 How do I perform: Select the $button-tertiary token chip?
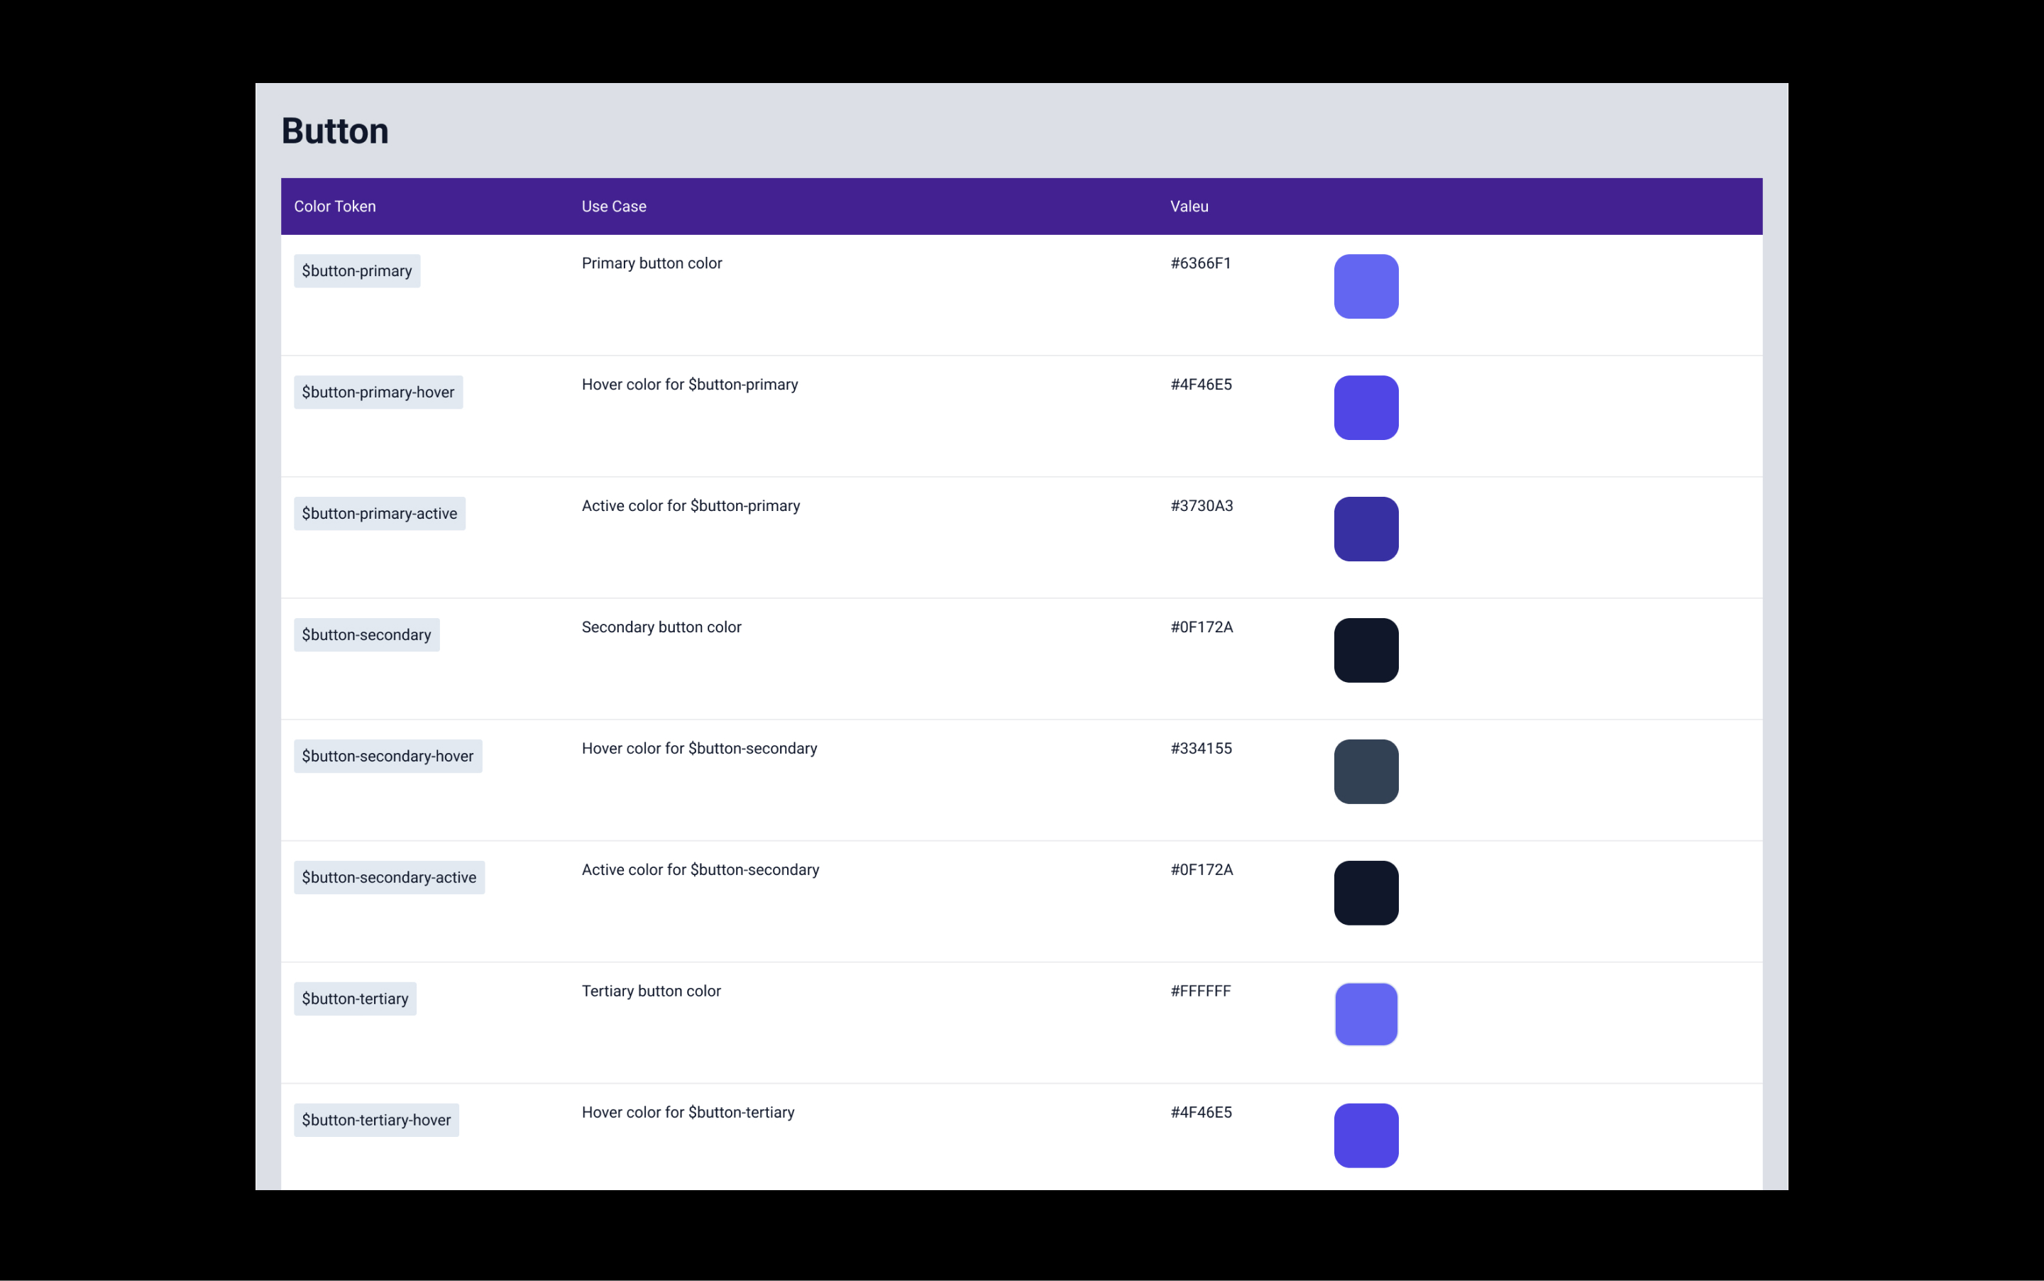point(355,998)
